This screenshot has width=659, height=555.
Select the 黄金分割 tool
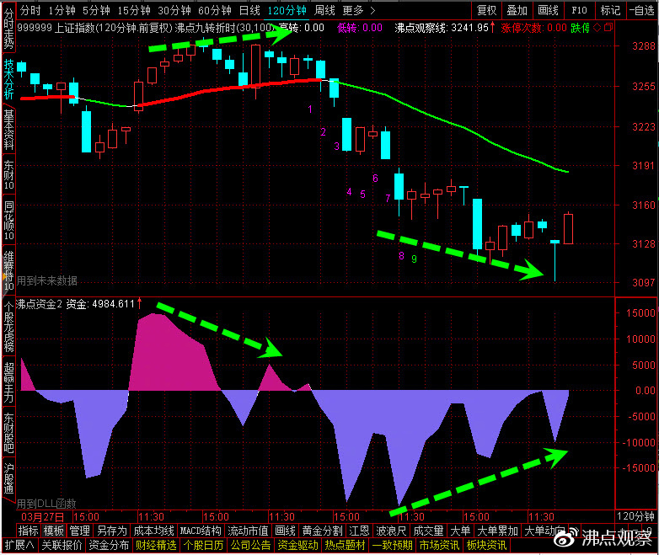(x=322, y=531)
